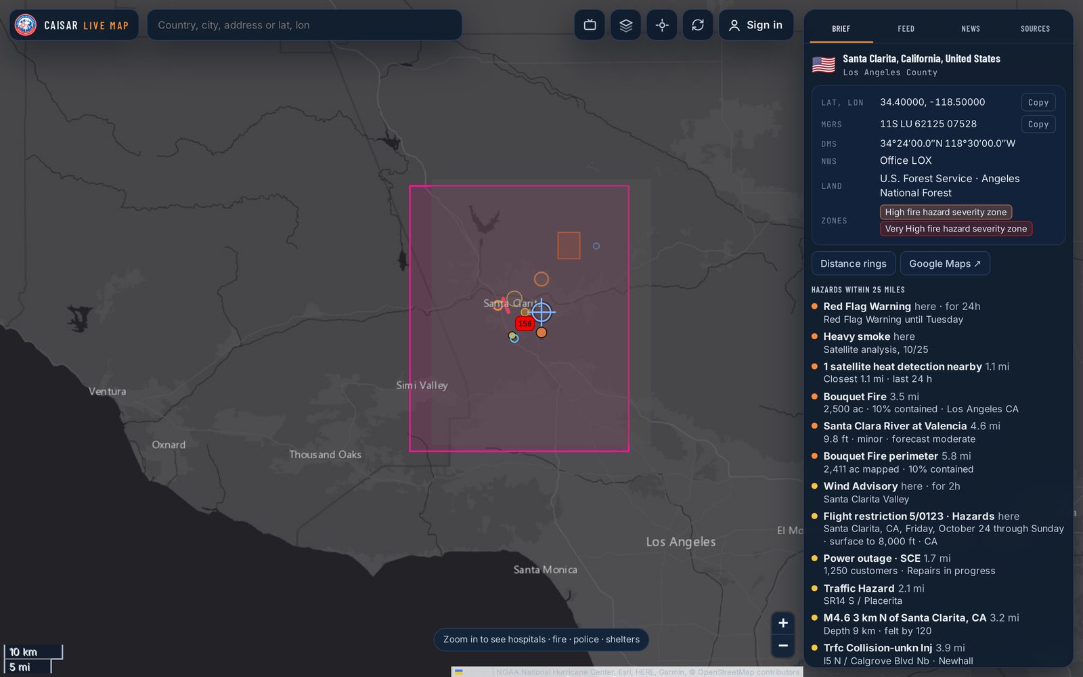This screenshot has width=1083, height=677.
Task: Open location in Google Maps
Action: coord(945,263)
